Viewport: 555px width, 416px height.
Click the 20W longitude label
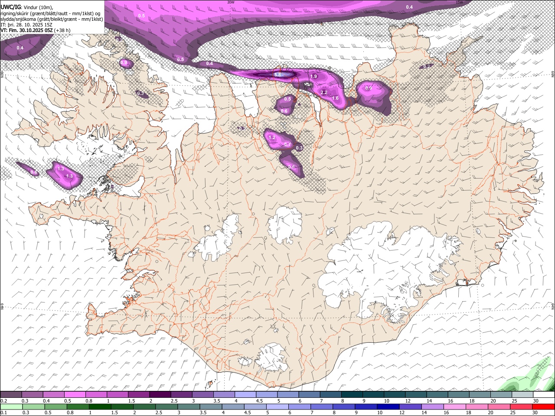(231, 2)
